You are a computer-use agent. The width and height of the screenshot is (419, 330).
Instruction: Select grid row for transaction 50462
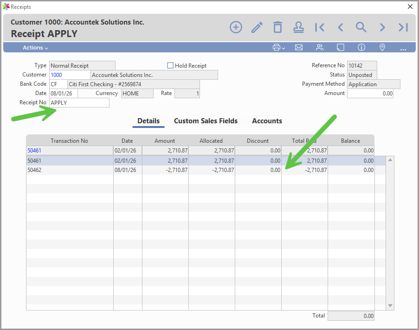tap(206, 170)
